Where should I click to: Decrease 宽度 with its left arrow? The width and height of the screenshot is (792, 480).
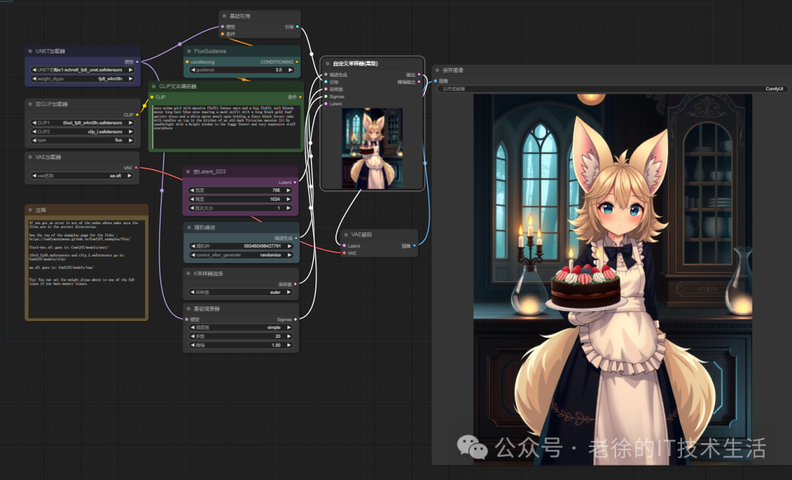pos(192,191)
